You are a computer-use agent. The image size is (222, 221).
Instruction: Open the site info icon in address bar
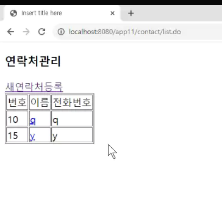61,32
